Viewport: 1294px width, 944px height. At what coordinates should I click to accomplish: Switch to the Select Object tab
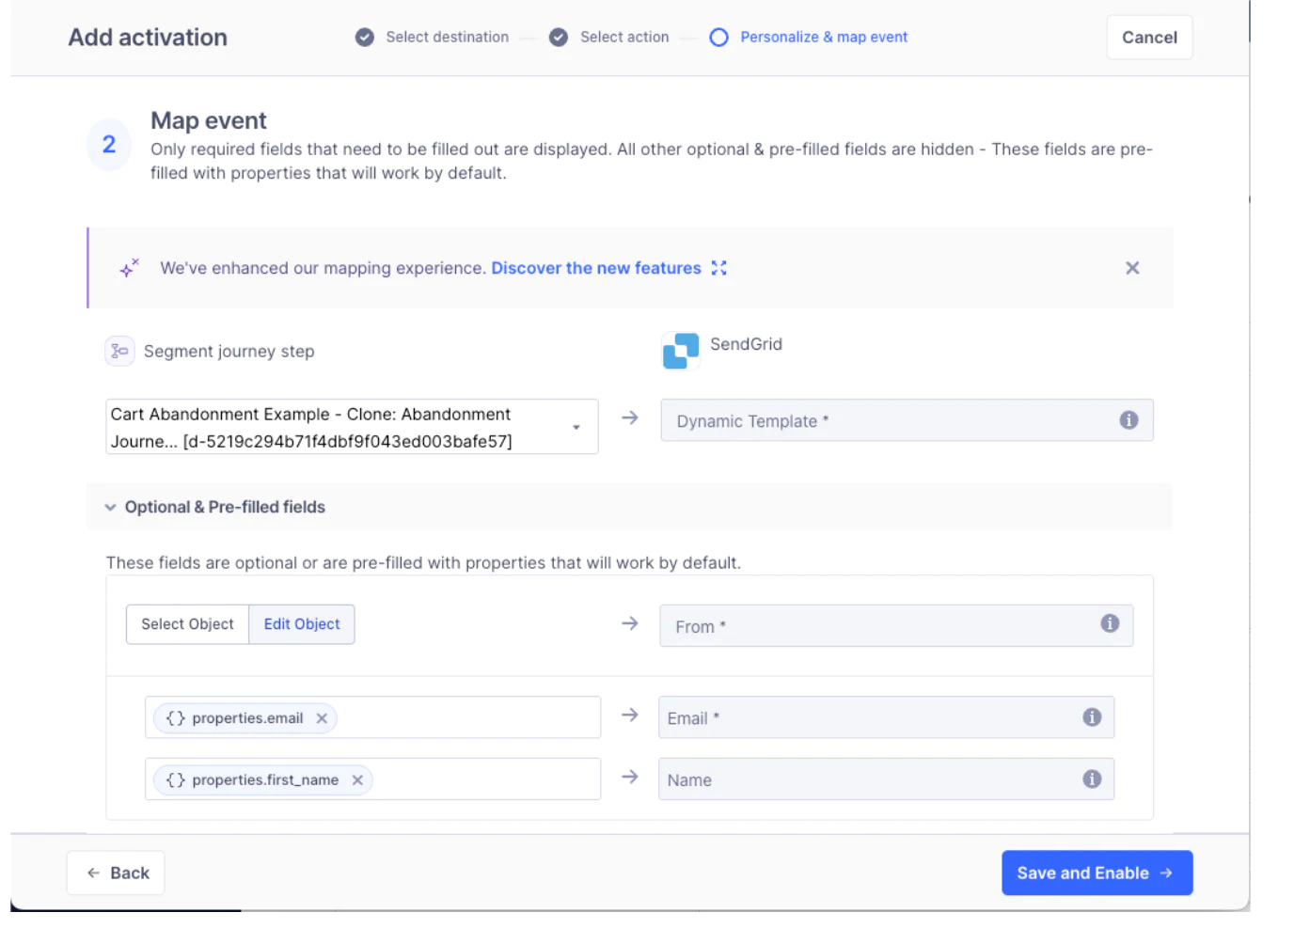coord(187,624)
